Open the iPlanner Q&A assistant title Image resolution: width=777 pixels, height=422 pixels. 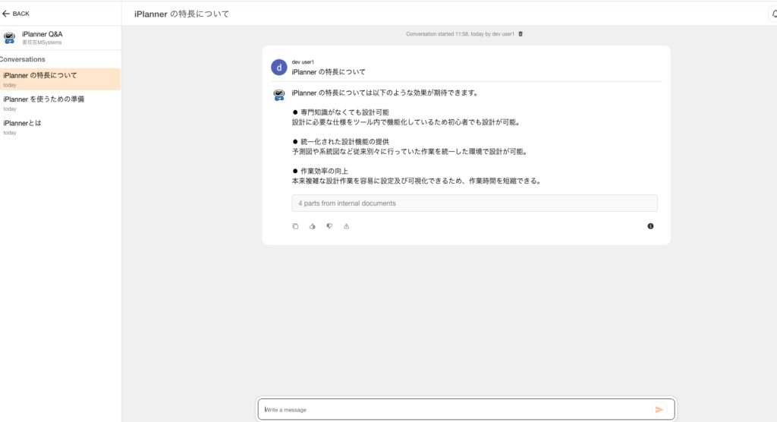point(42,34)
